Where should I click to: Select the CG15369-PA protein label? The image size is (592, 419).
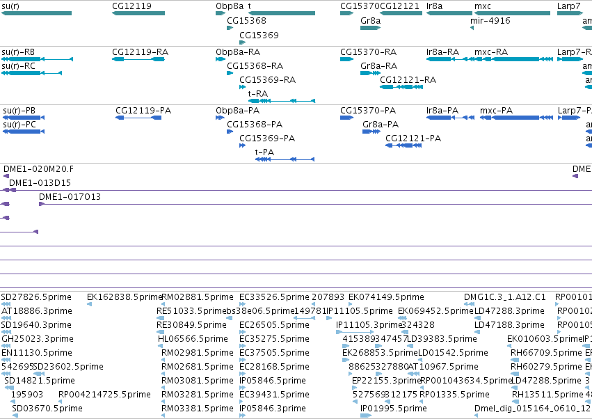point(267,139)
